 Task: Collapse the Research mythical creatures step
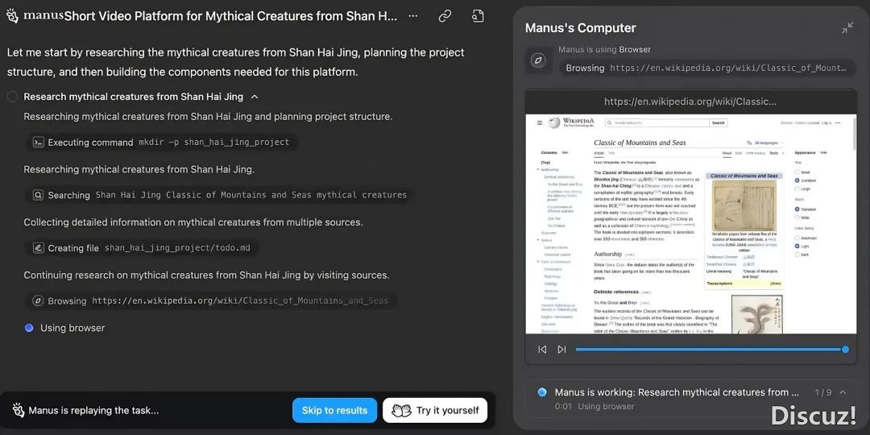(255, 97)
